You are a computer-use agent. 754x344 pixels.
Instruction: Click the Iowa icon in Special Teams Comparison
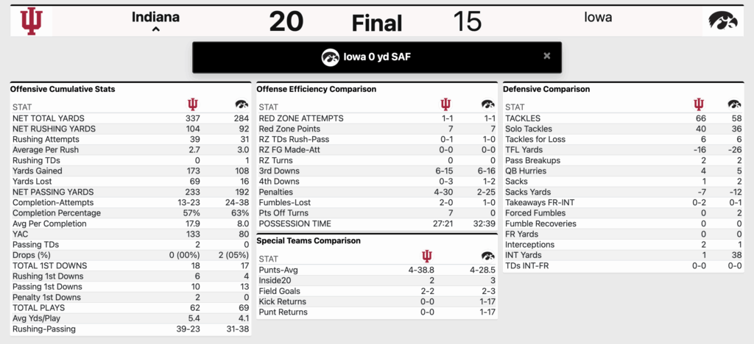pos(488,257)
